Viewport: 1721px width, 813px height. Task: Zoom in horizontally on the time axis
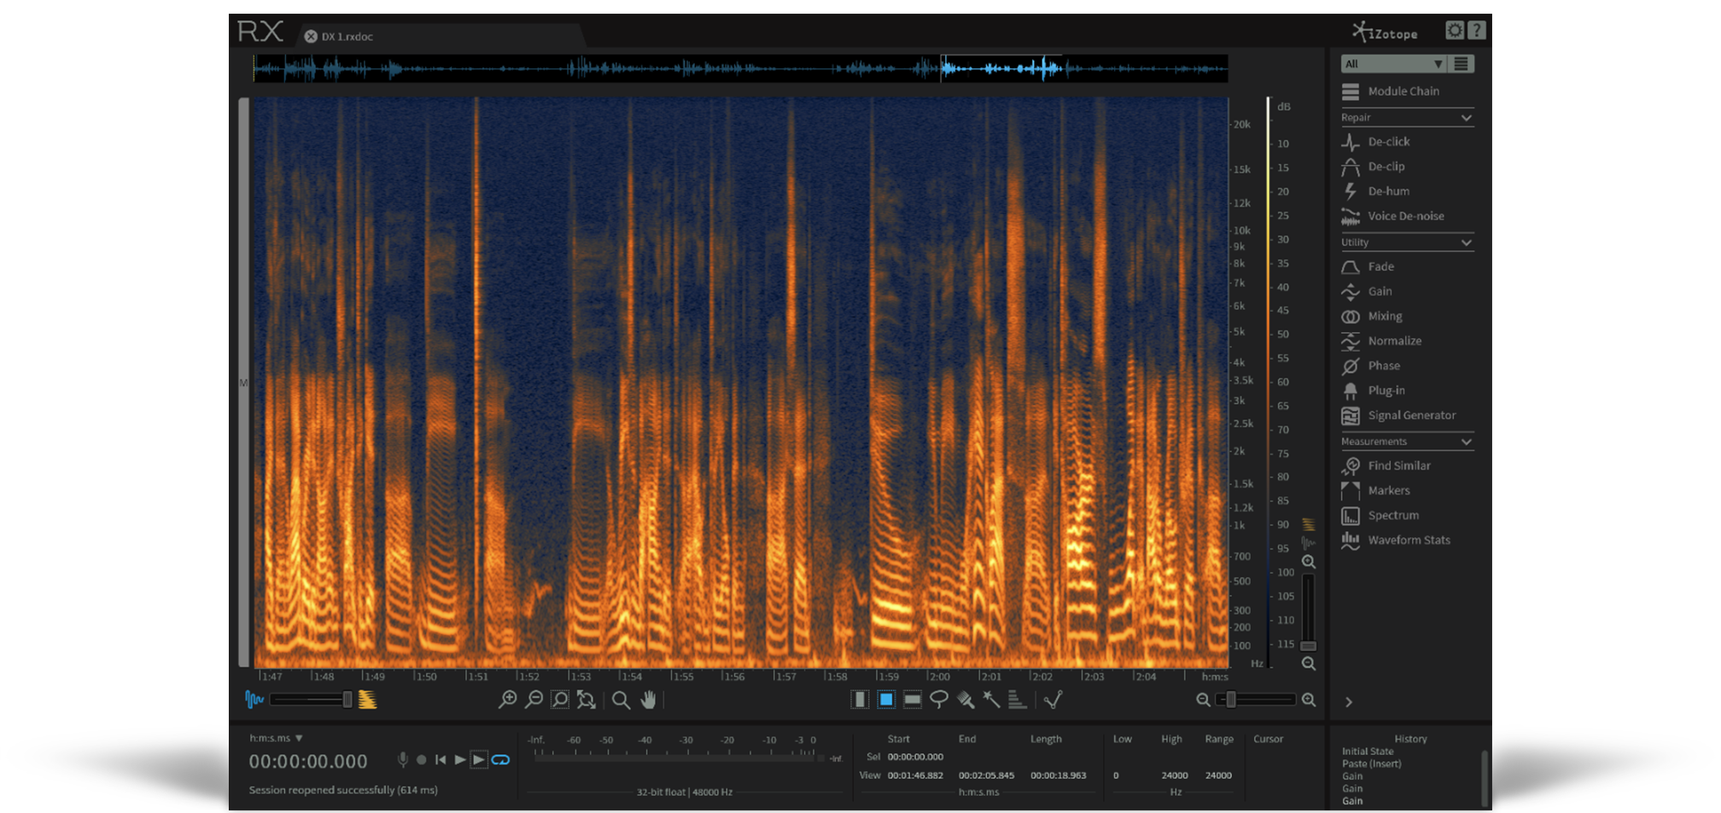coord(508,700)
